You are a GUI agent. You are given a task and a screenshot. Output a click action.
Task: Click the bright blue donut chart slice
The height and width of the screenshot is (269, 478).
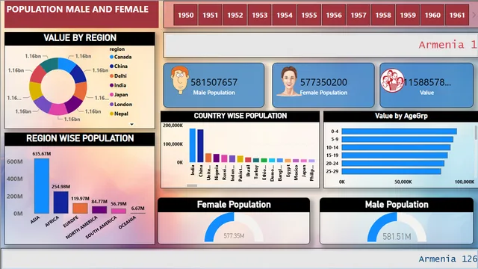tap(66, 64)
